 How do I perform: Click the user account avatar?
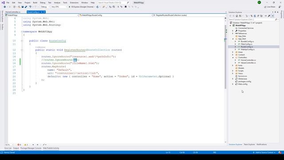pos(259,3)
